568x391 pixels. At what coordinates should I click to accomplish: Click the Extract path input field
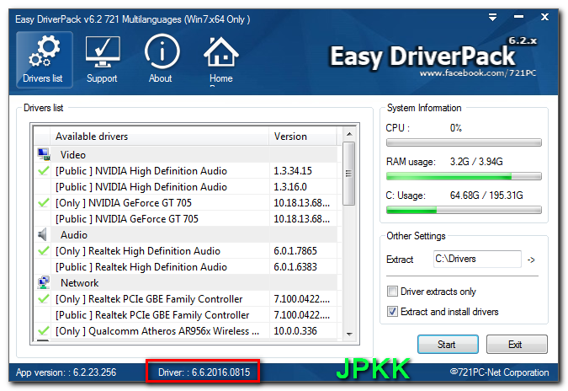pos(476,260)
